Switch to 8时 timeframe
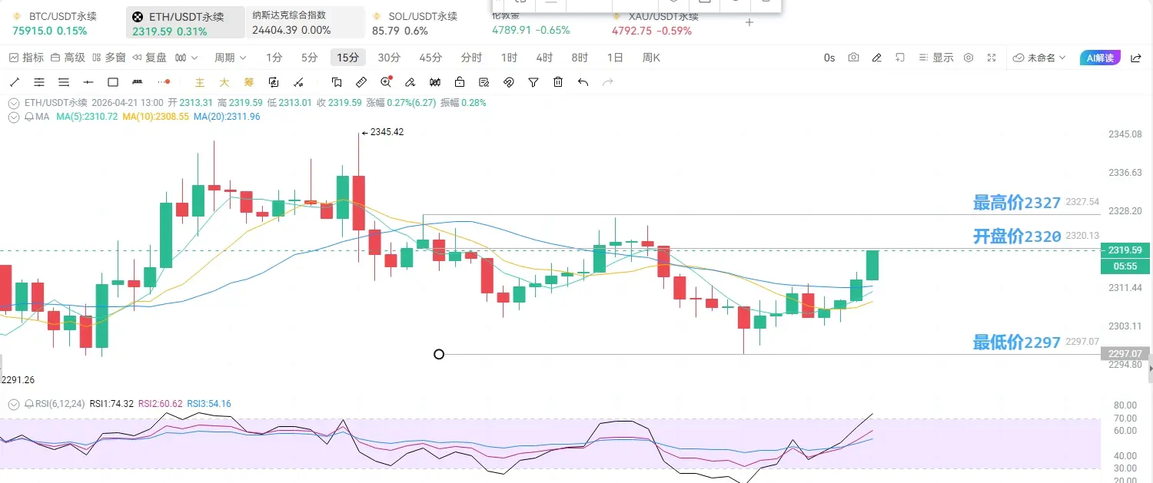 [x=580, y=58]
